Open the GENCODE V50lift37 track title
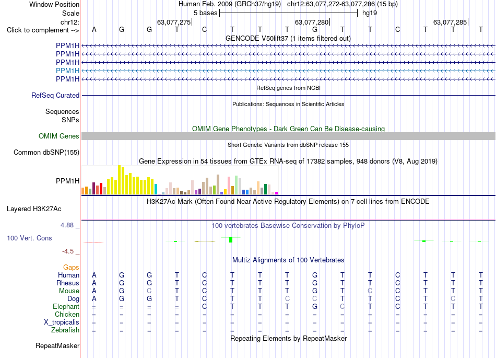Image resolution: width=496 pixels, height=358 pixels. pyautogui.click(x=288, y=39)
